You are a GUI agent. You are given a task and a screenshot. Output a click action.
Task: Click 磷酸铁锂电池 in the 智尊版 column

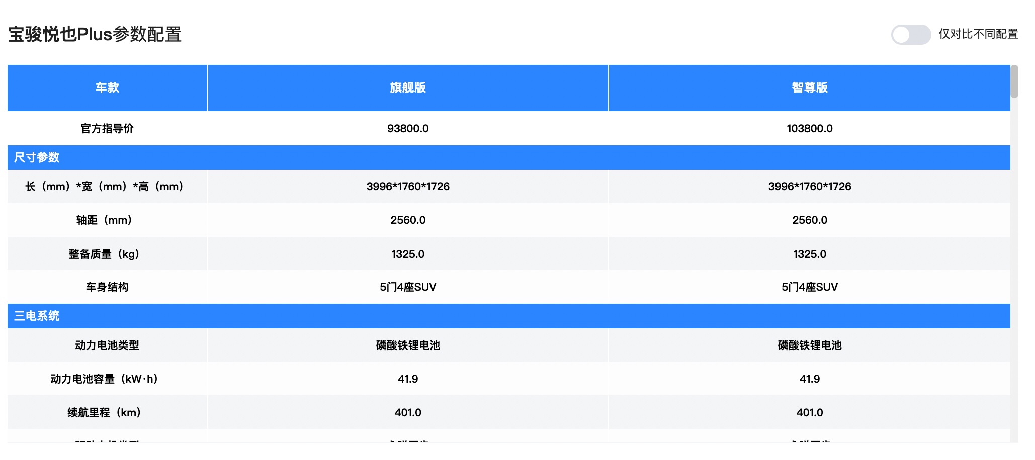(810, 345)
